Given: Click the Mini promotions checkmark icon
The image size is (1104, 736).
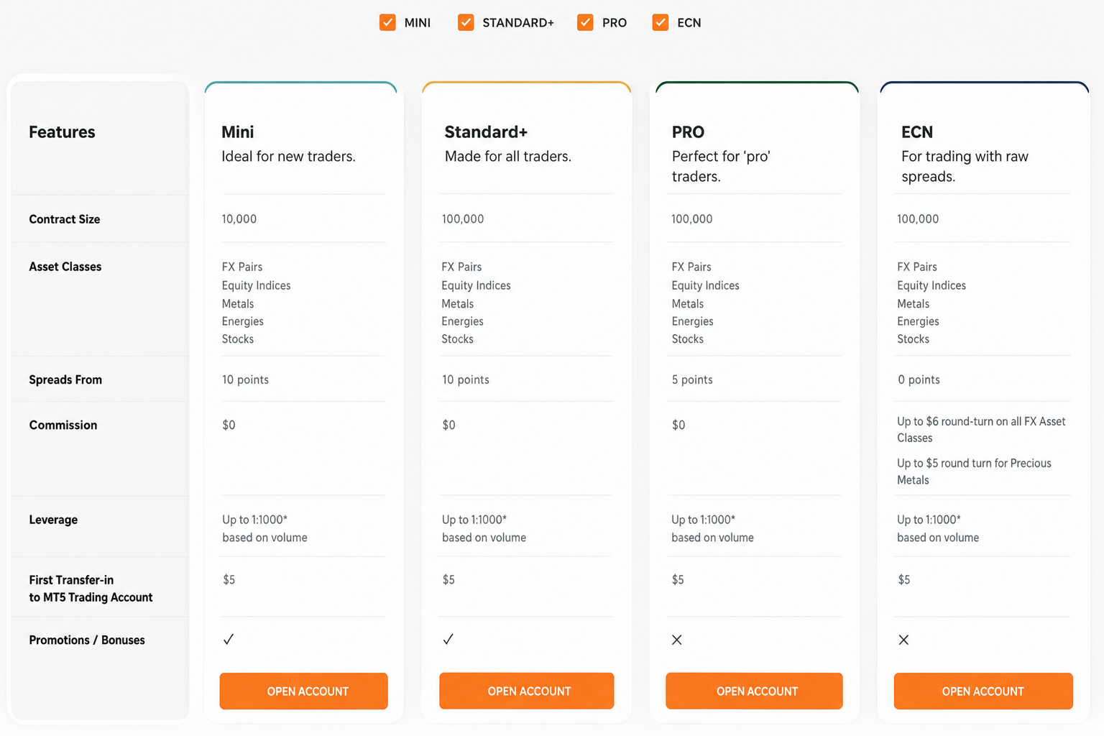Looking at the screenshot, I should [x=229, y=639].
